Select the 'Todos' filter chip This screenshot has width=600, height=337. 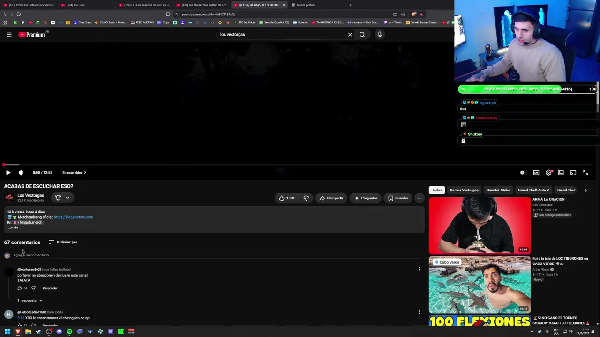coord(437,190)
